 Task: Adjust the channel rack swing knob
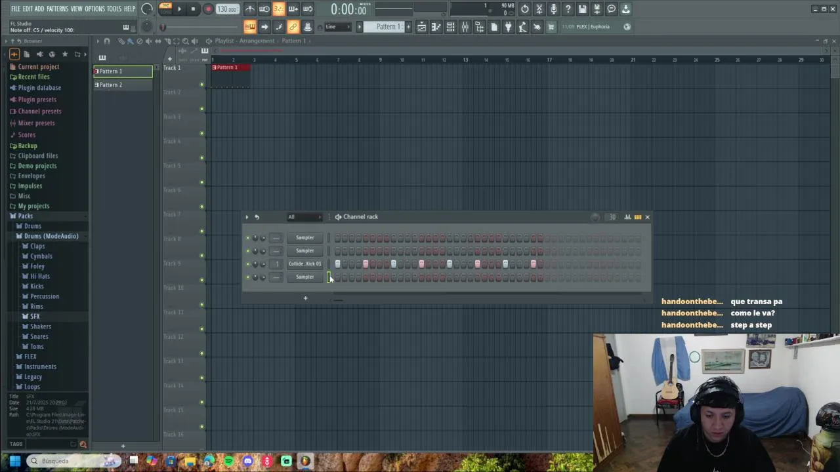[x=595, y=217]
